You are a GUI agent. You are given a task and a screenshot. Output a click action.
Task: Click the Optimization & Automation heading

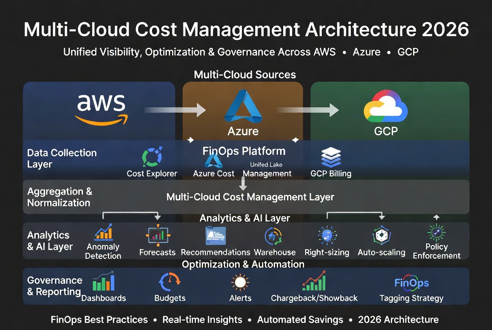(243, 264)
